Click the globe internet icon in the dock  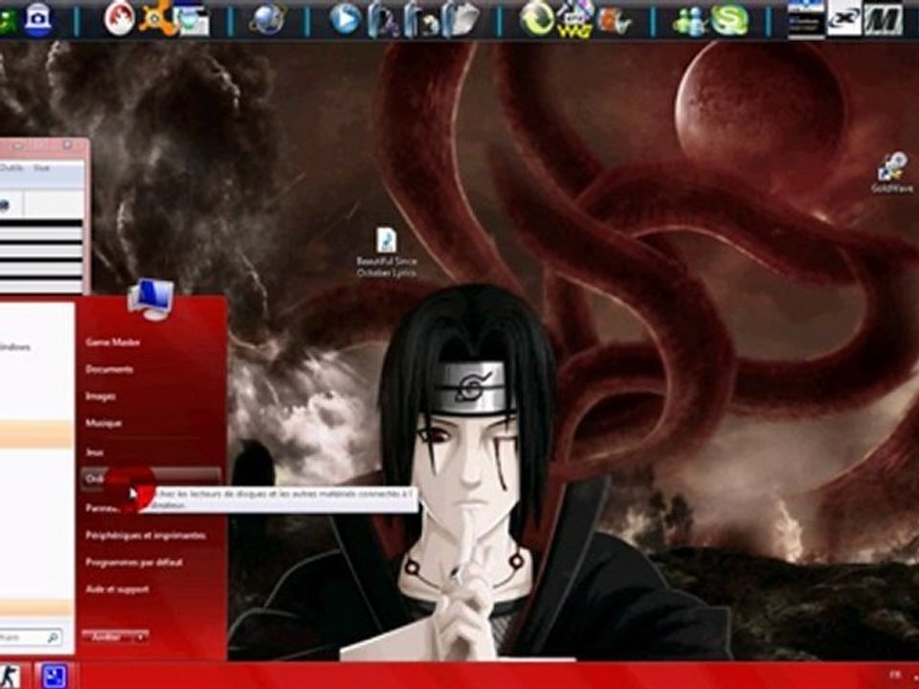point(268,19)
